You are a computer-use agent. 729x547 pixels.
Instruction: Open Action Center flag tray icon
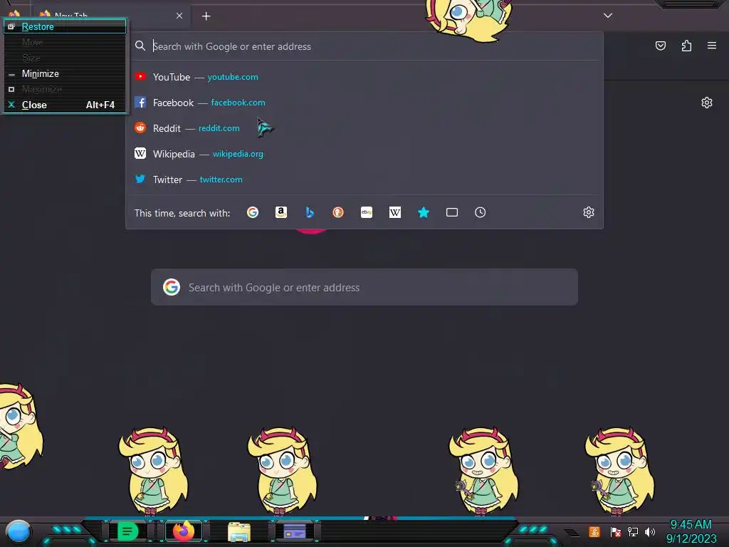pos(616,531)
